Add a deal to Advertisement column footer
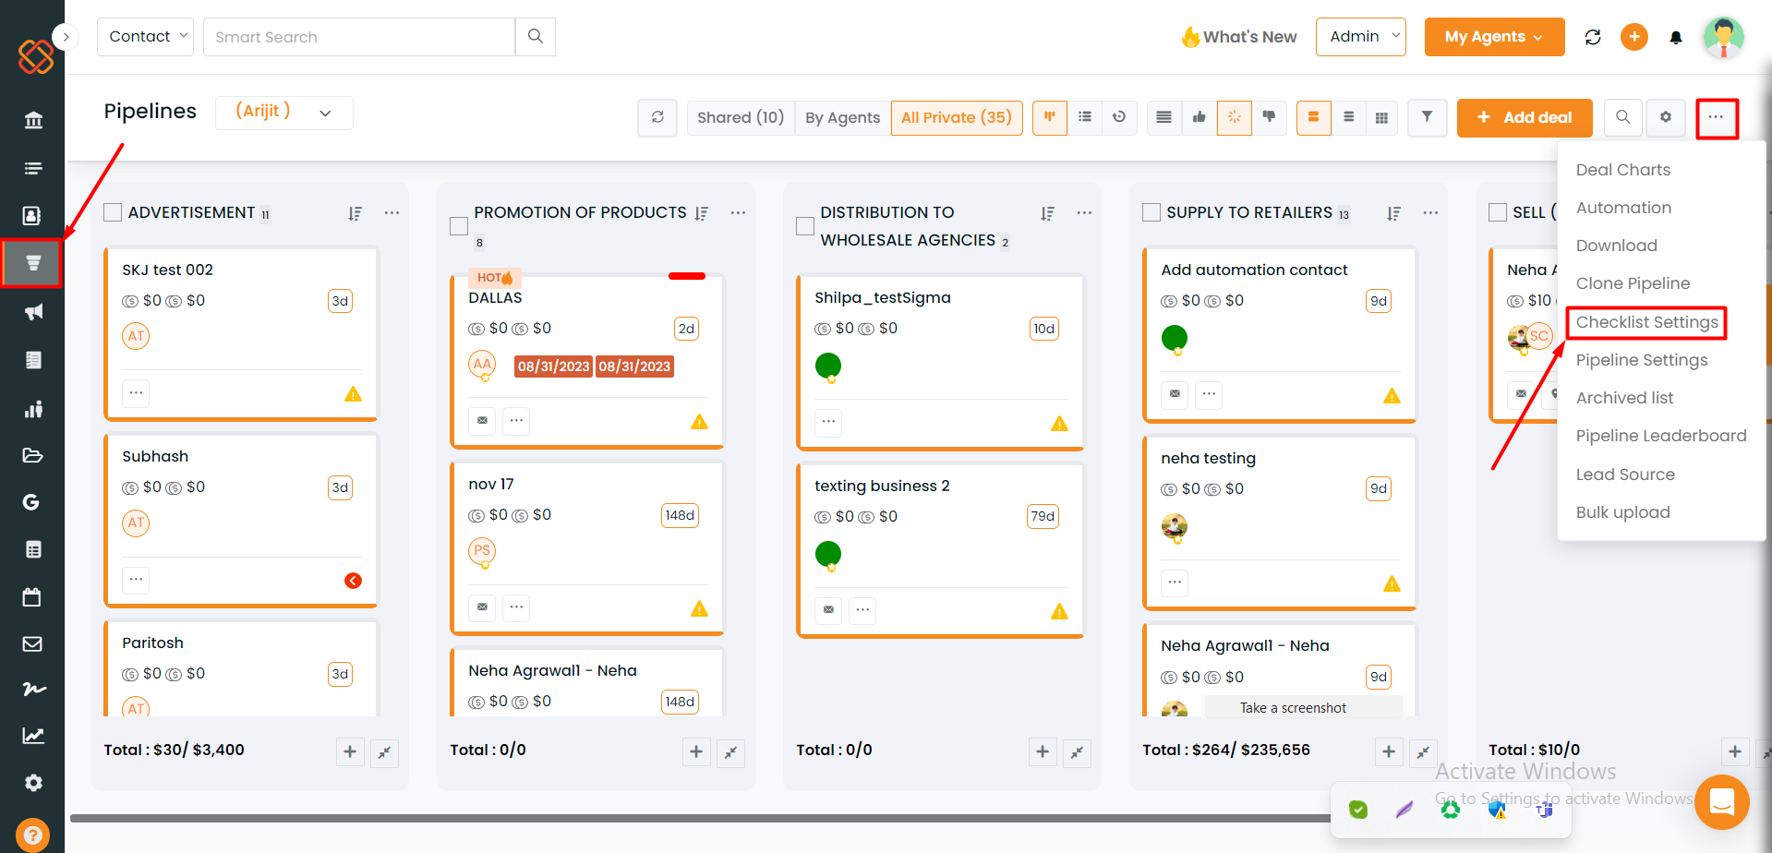1772x853 pixels. coord(350,751)
